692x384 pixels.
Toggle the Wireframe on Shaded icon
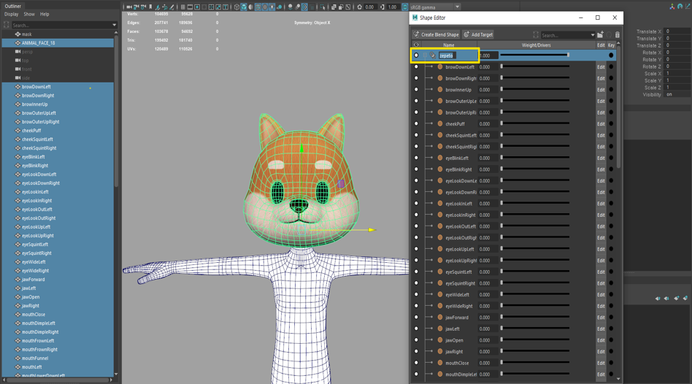(x=258, y=7)
